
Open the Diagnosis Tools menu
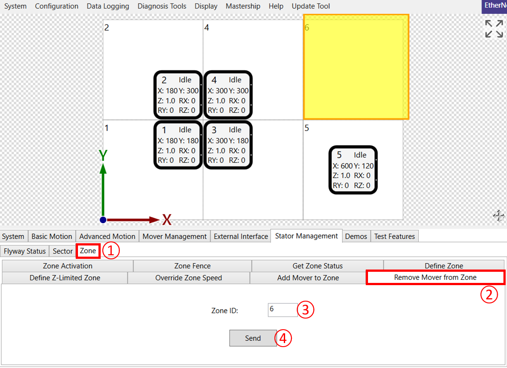162,6
